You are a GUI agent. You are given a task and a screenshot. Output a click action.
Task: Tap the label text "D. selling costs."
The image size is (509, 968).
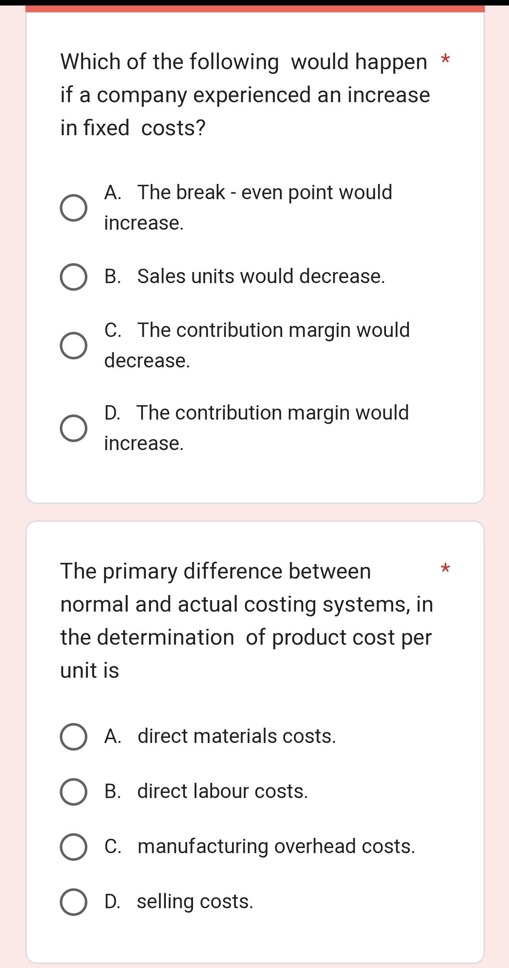pyautogui.click(x=179, y=901)
